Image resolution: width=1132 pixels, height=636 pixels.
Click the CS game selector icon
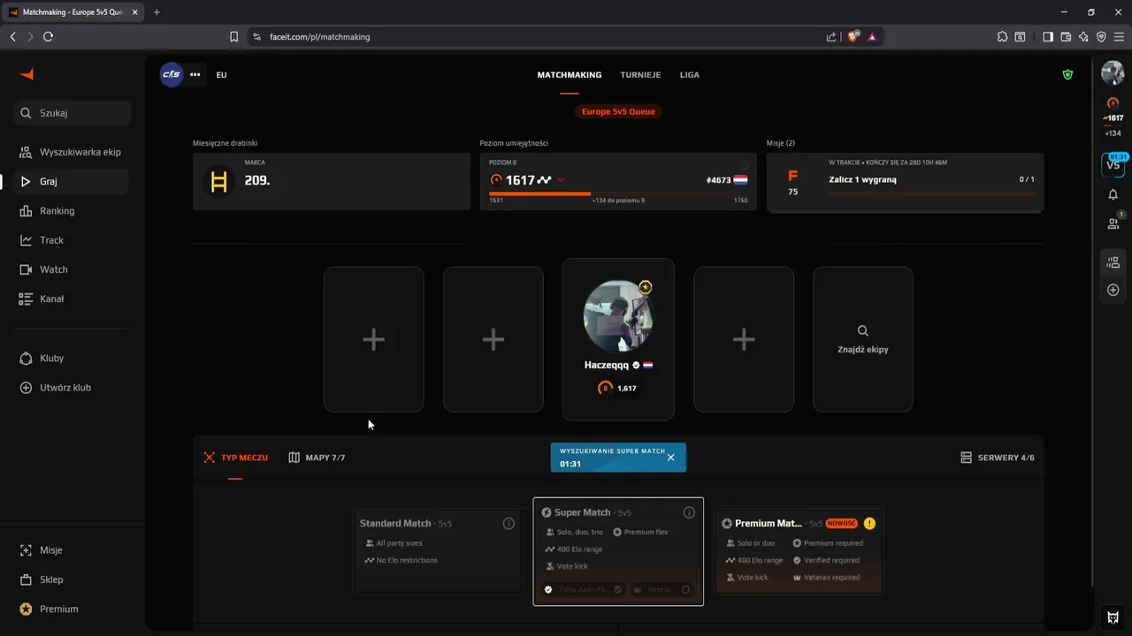click(x=171, y=74)
